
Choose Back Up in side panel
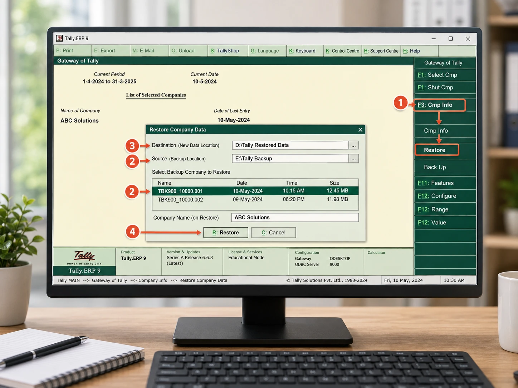(435, 167)
